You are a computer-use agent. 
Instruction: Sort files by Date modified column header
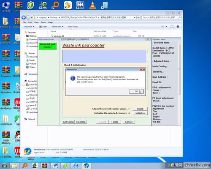(100, 31)
